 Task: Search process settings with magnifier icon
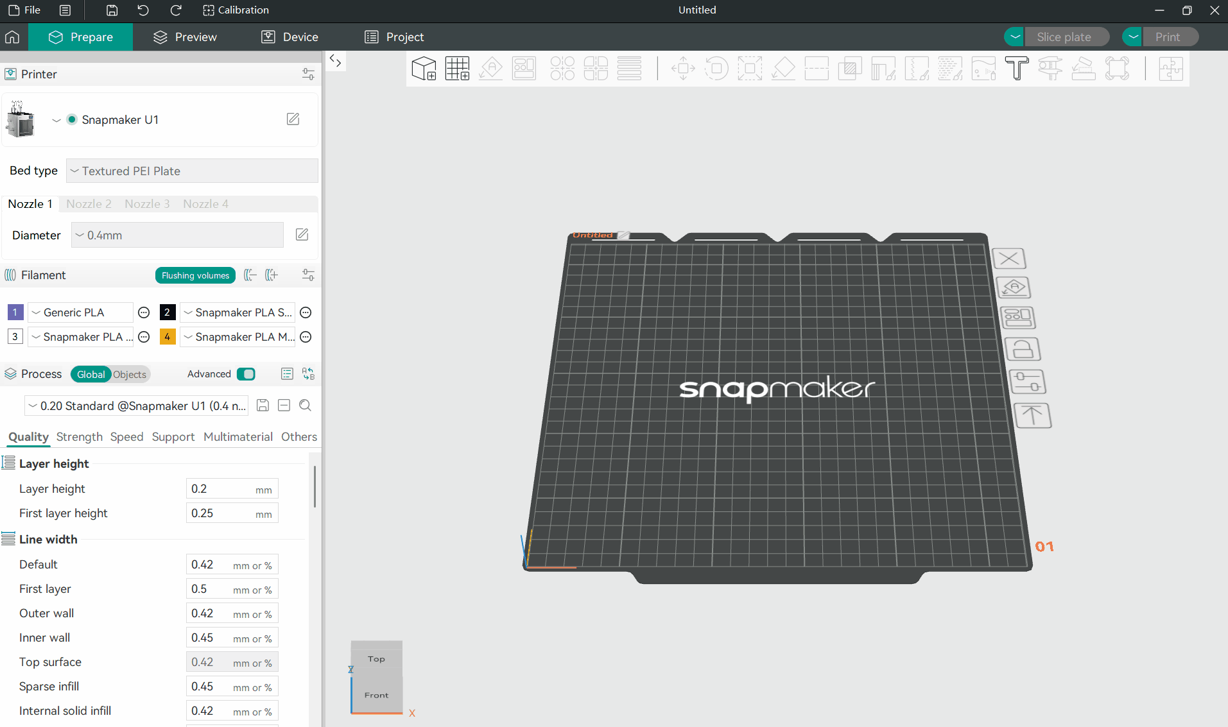[306, 406]
